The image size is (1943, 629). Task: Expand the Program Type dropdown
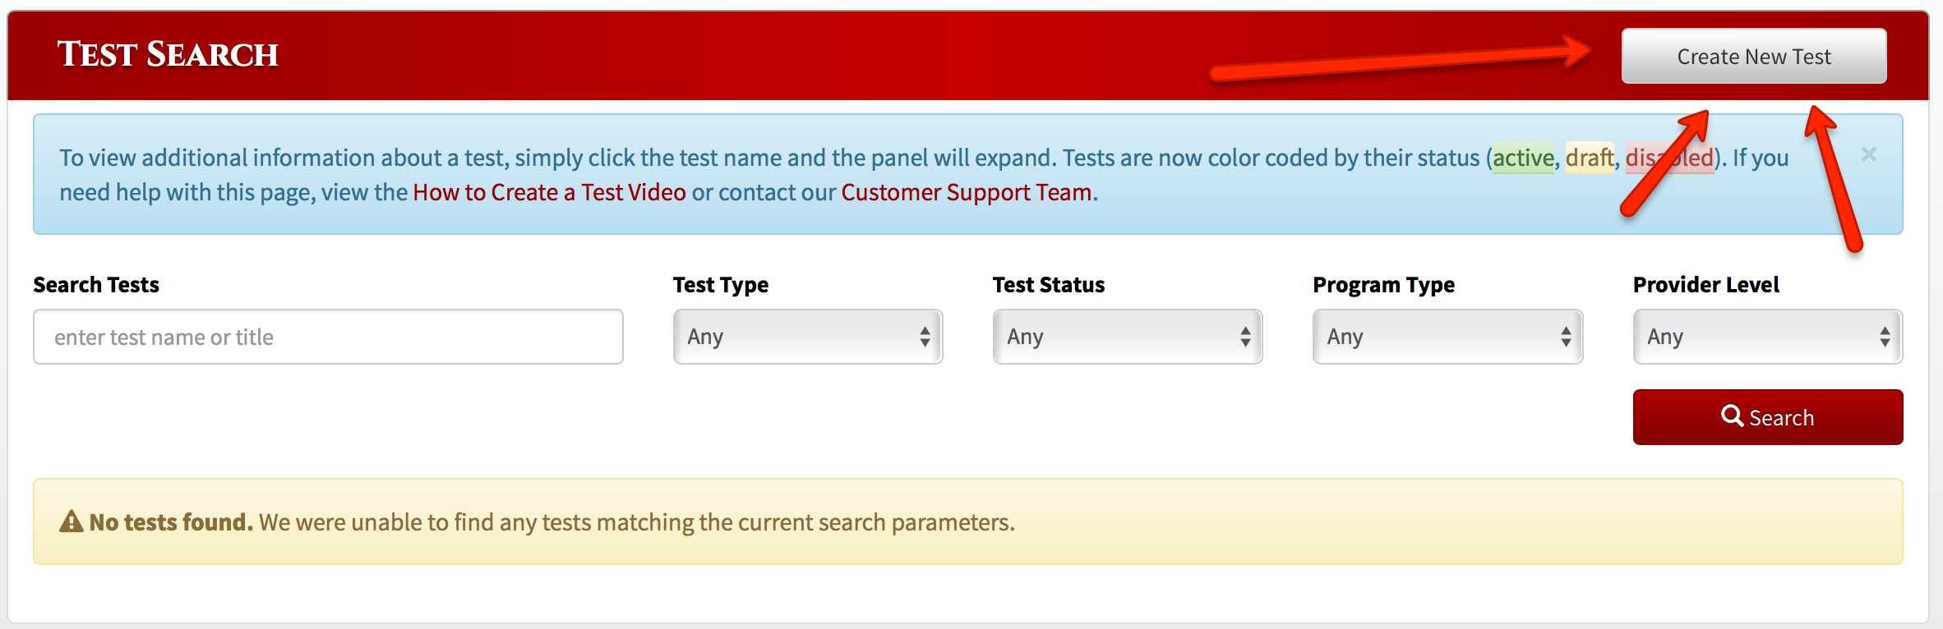click(1447, 337)
